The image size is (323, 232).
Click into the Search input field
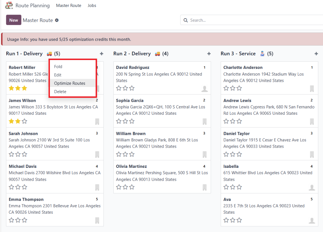(x=252, y=20)
